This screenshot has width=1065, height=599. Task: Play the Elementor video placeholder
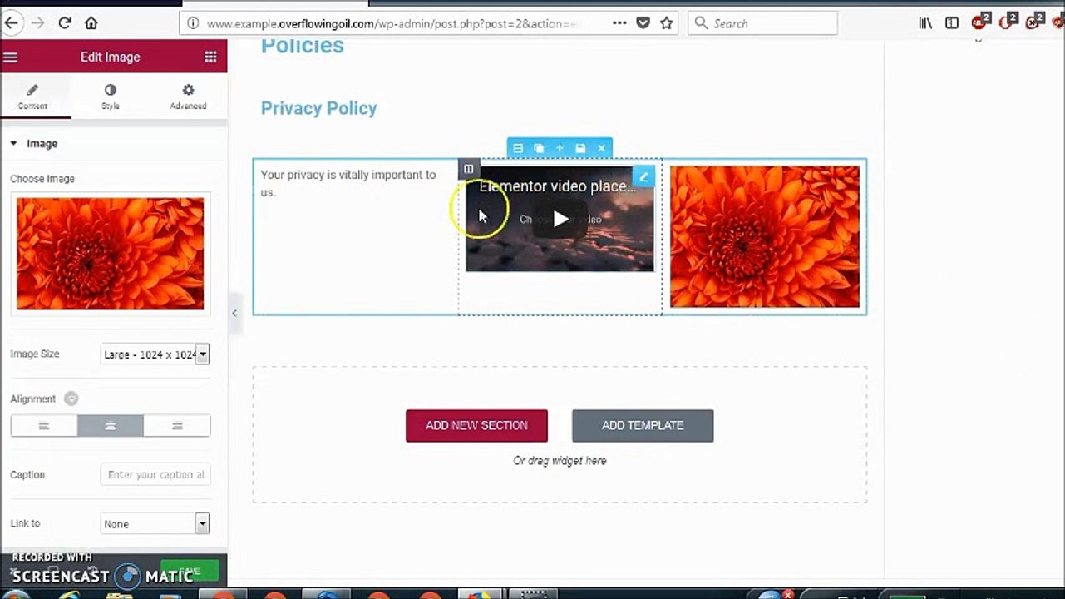coord(560,219)
